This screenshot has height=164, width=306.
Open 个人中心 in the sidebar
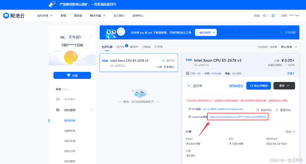(70, 99)
